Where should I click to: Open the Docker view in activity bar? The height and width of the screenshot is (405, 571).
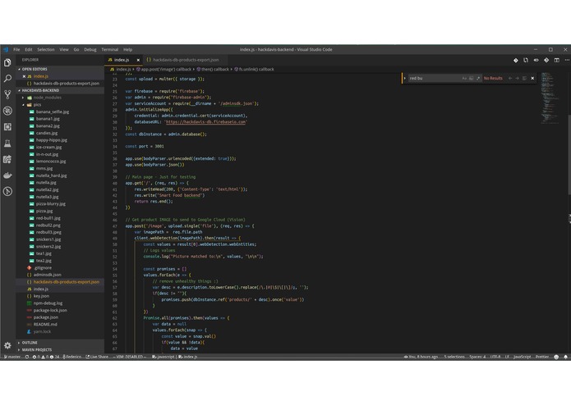(x=7, y=175)
